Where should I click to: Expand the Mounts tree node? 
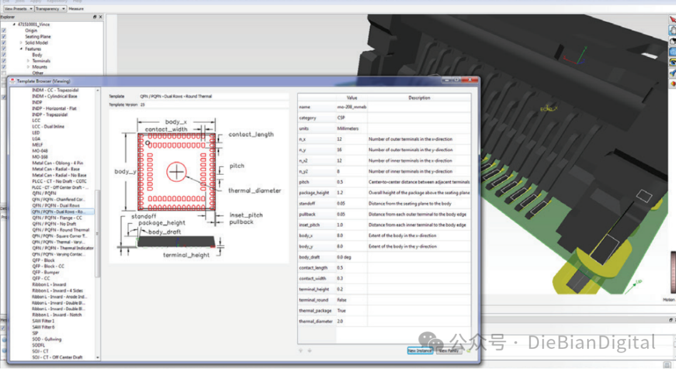point(28,67)
